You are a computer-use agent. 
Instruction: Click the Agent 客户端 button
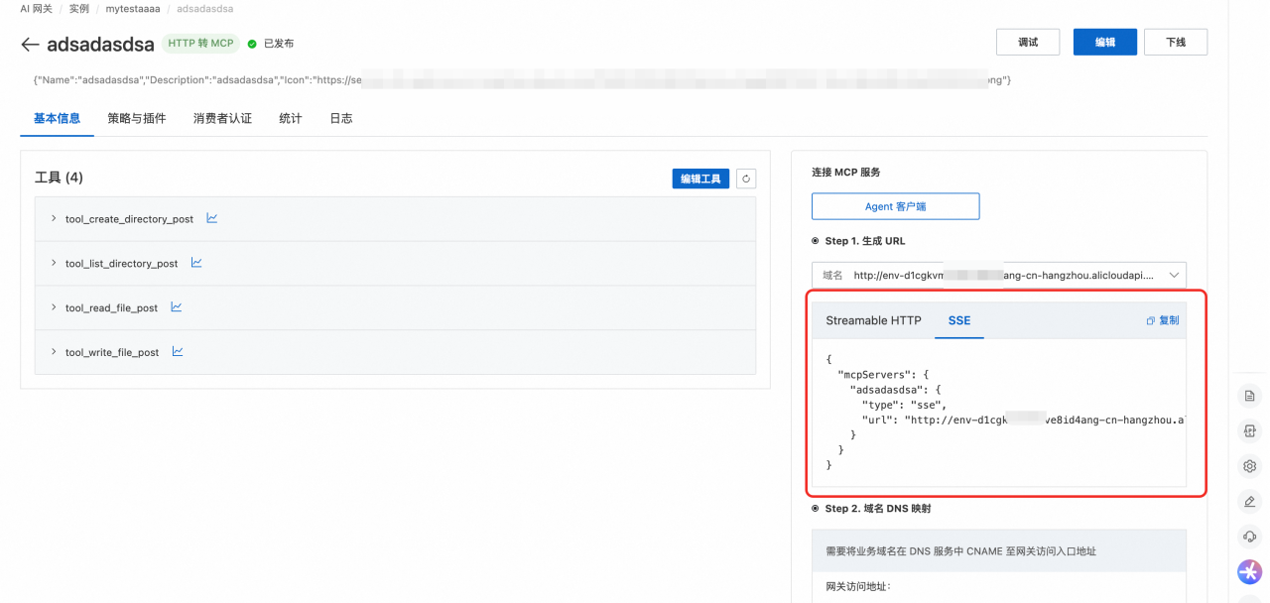895,206
